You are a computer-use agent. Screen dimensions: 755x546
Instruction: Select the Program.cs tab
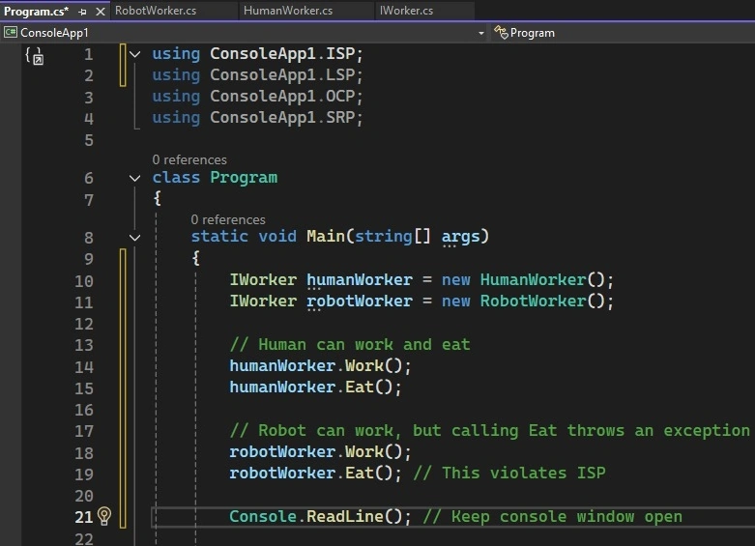36,11
